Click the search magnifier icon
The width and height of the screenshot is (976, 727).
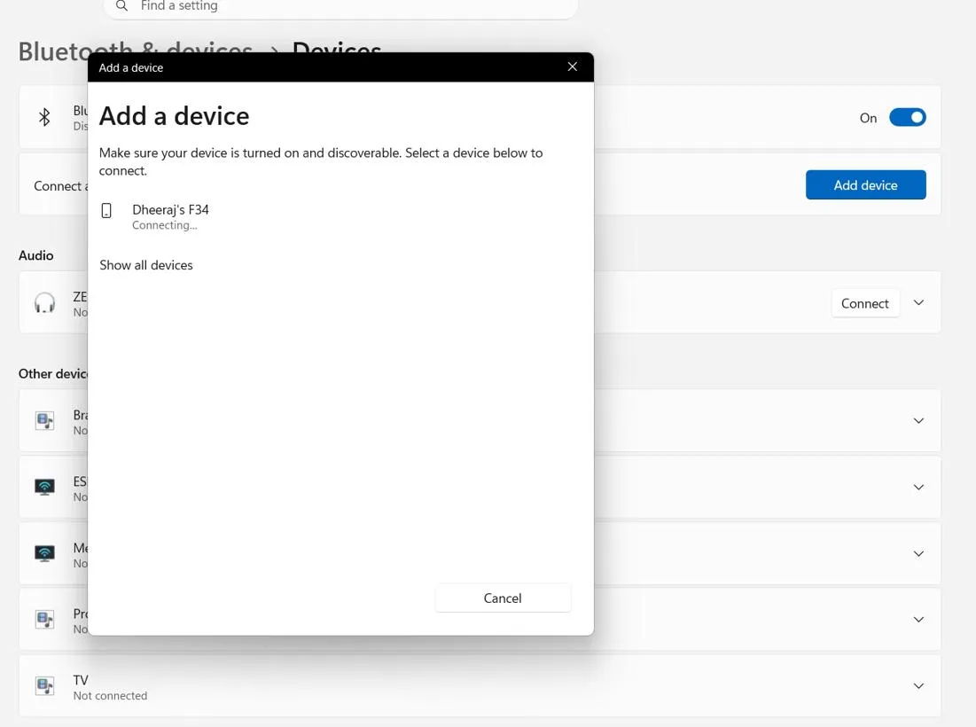(122, 5)
